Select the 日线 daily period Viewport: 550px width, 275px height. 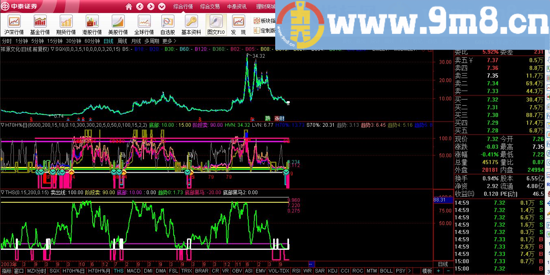coord(109,41)
